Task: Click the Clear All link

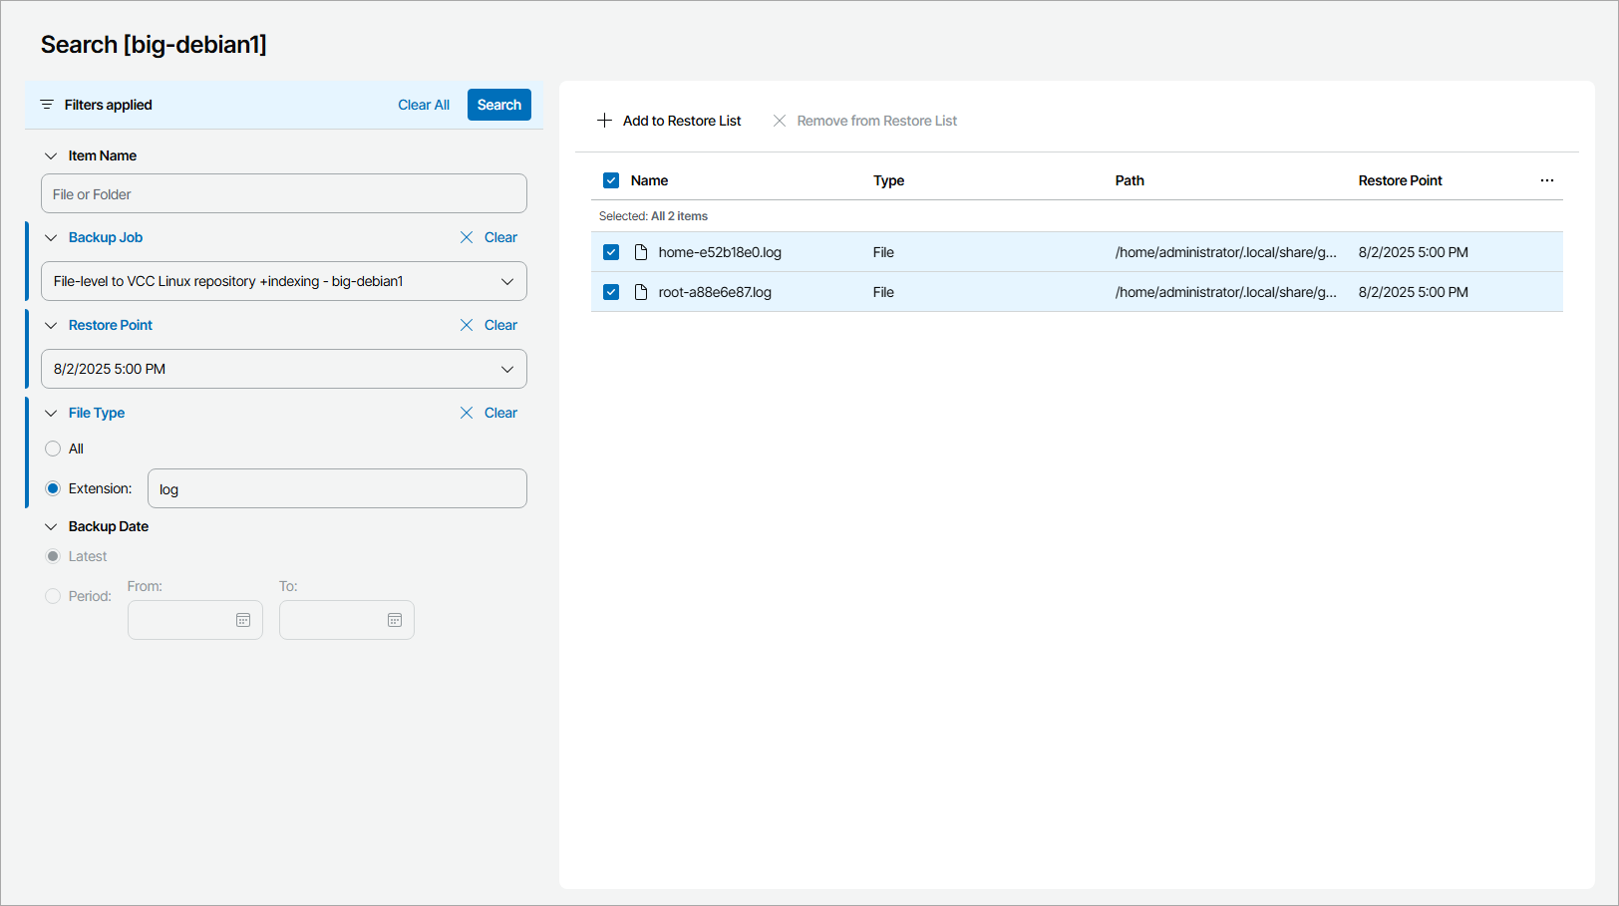Action: pyautogui.click(x=424, y=105)
